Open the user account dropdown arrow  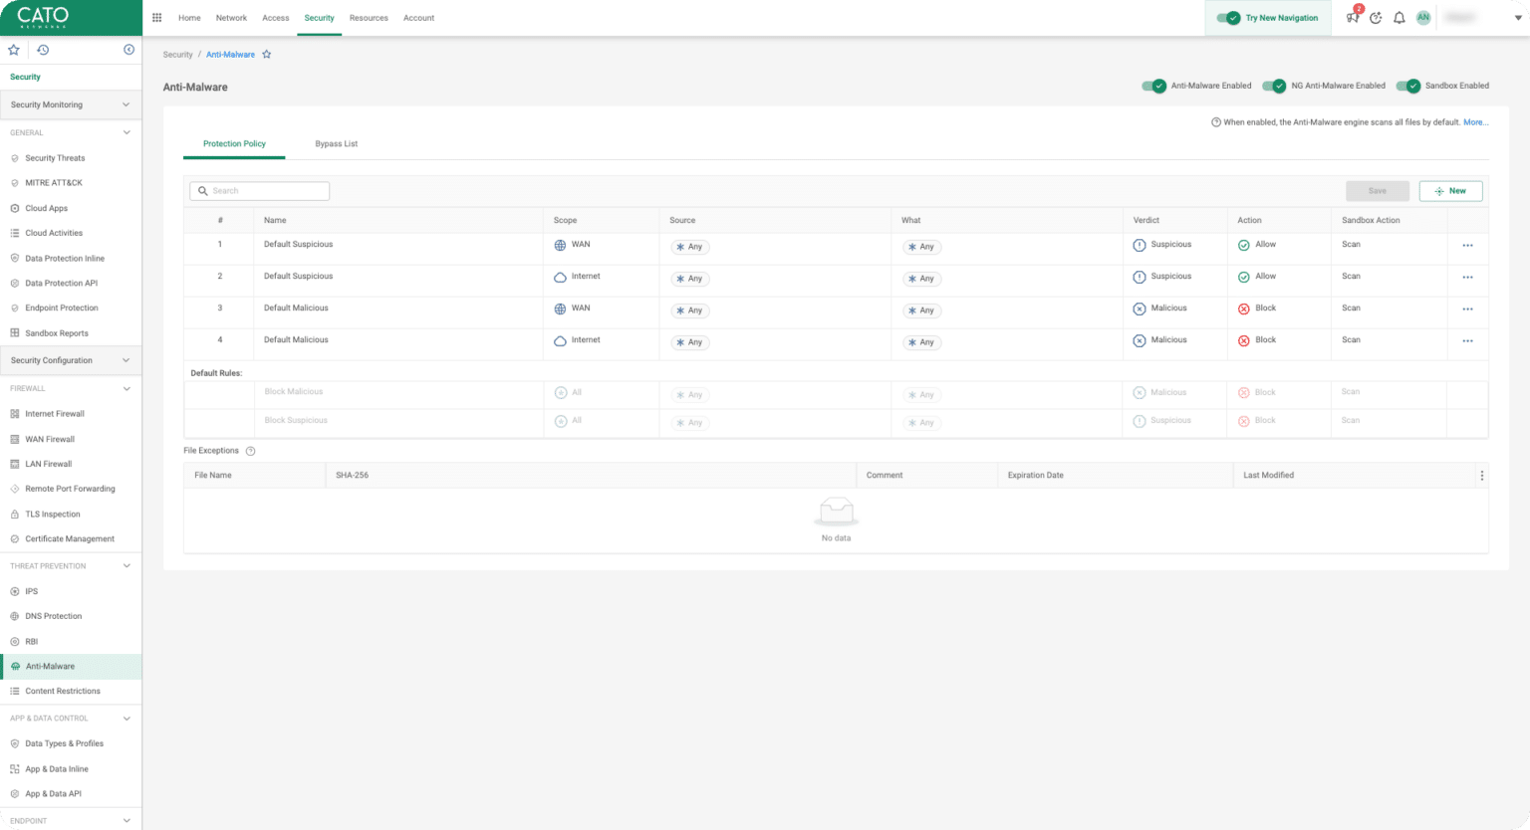(1517, 18)
